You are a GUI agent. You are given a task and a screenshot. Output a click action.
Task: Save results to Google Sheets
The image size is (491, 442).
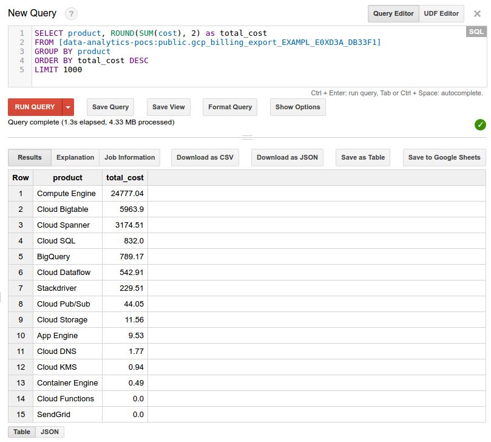(444, 157)
